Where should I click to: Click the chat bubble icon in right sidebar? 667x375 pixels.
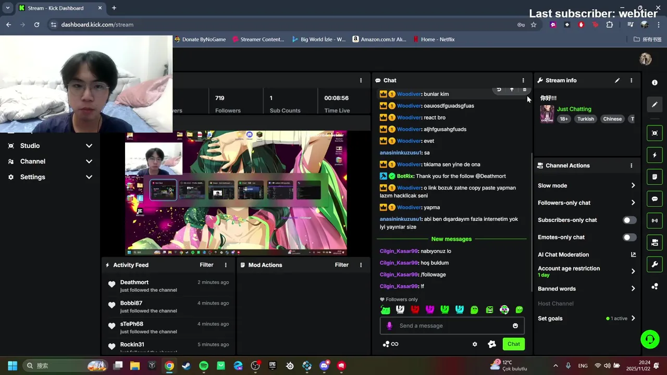pyautogui.click(x=655, y=199)
